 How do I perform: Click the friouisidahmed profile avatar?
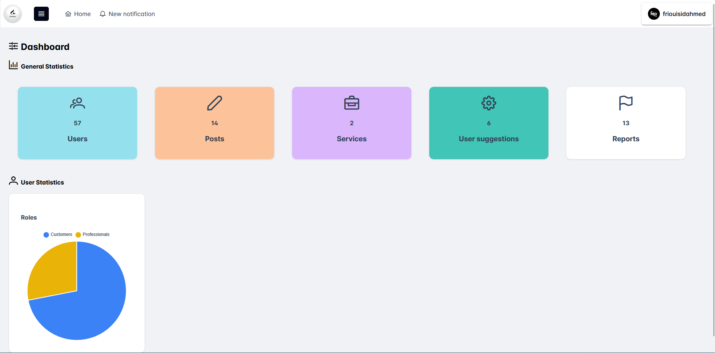tap(654, 14)
